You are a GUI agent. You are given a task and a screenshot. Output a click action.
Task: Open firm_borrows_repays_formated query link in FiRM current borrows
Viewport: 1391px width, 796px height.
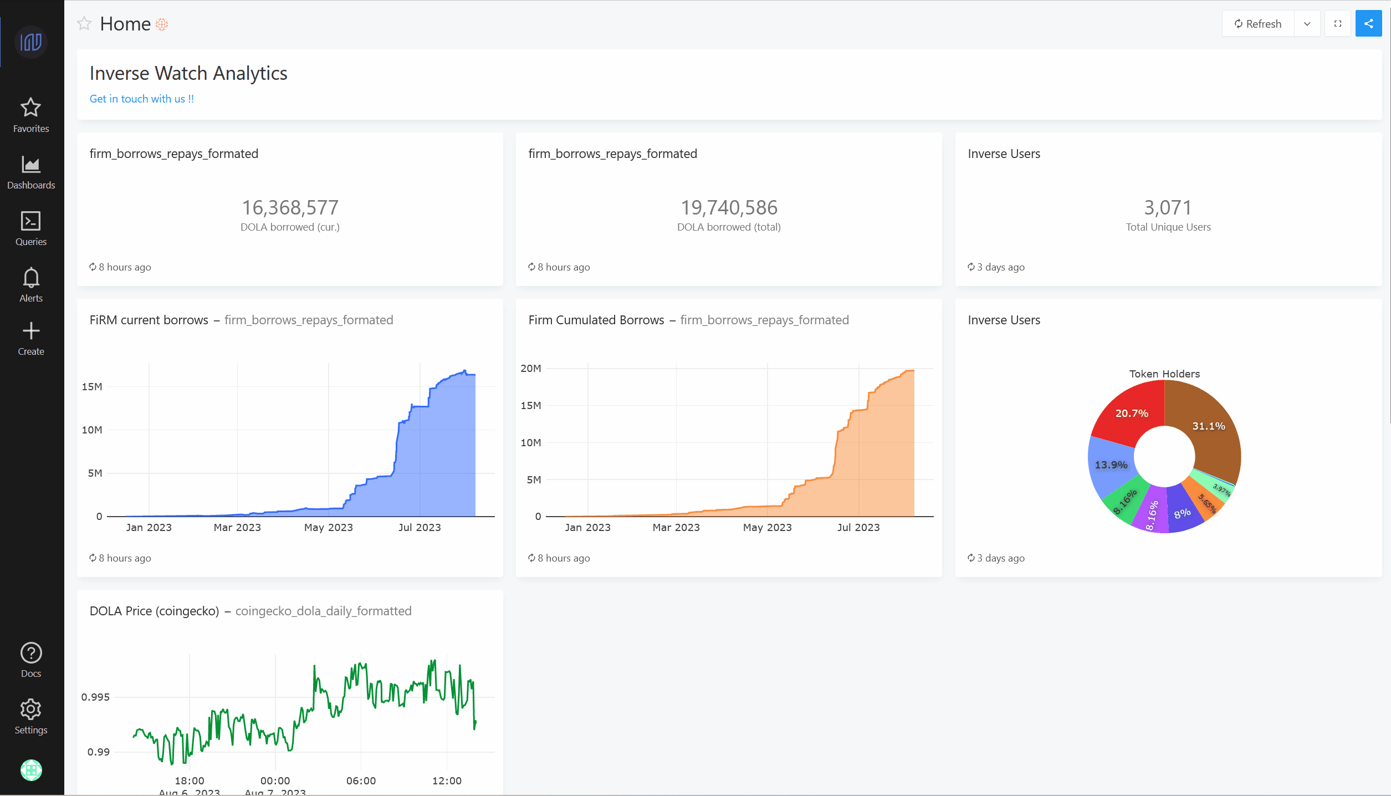click(x=309, y=320)
